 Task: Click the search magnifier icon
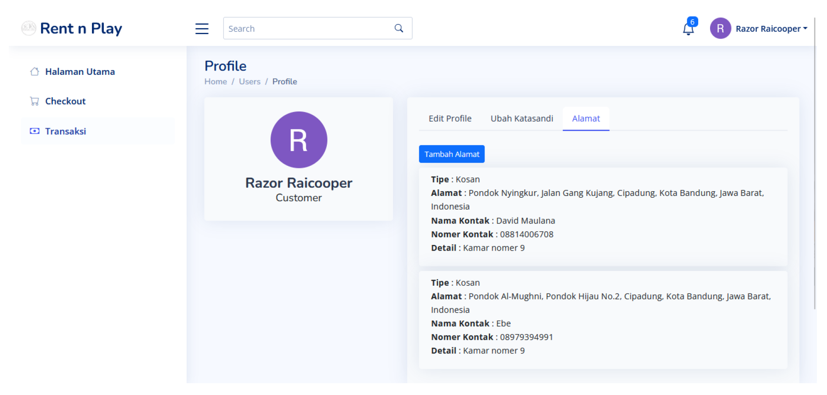pyautogui.click(x=399, y=28)
